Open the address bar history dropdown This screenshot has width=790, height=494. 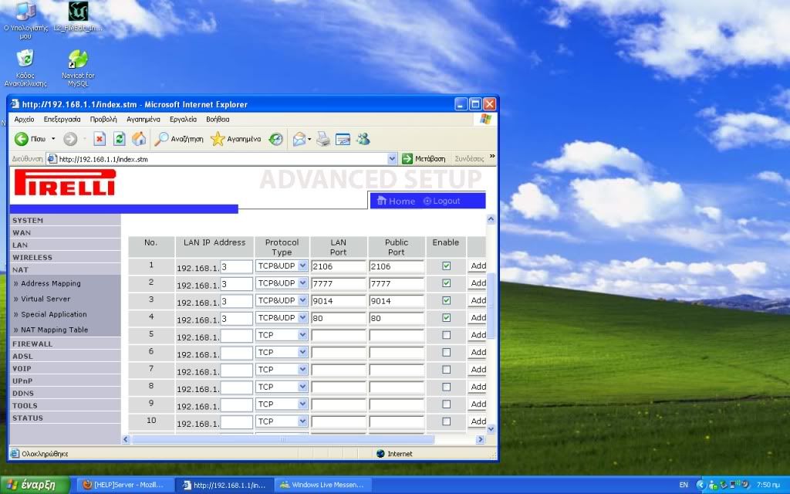pyautogui.click(x=393, y=159)
